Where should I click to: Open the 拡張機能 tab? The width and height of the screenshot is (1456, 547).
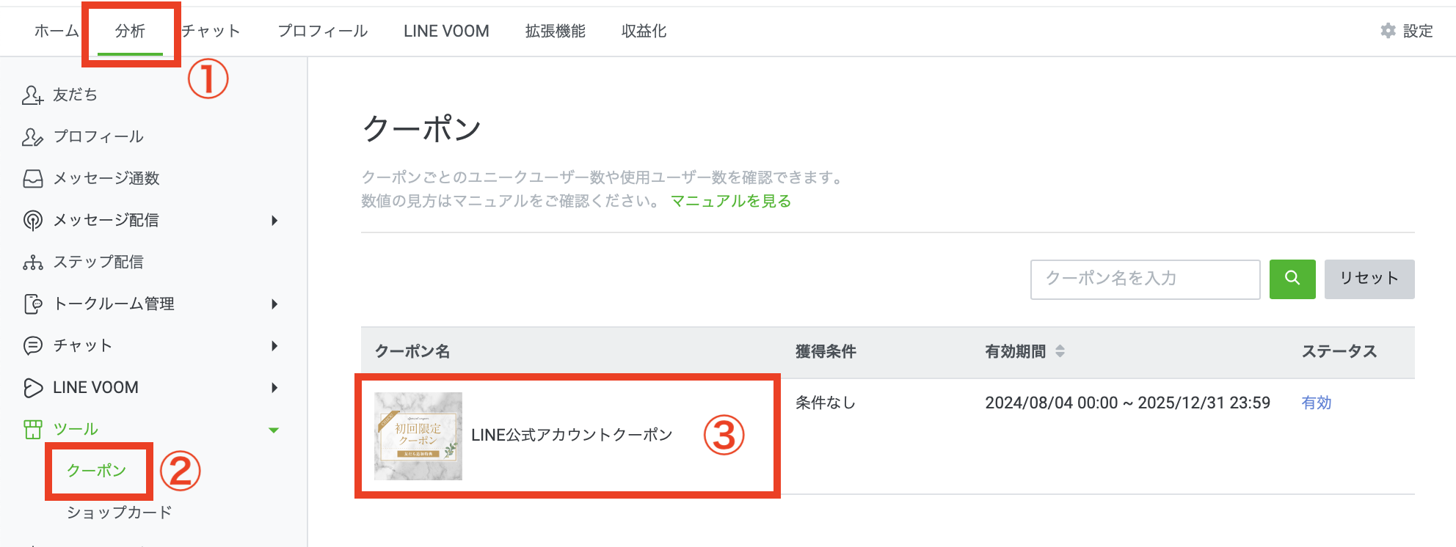pos(555,31)
